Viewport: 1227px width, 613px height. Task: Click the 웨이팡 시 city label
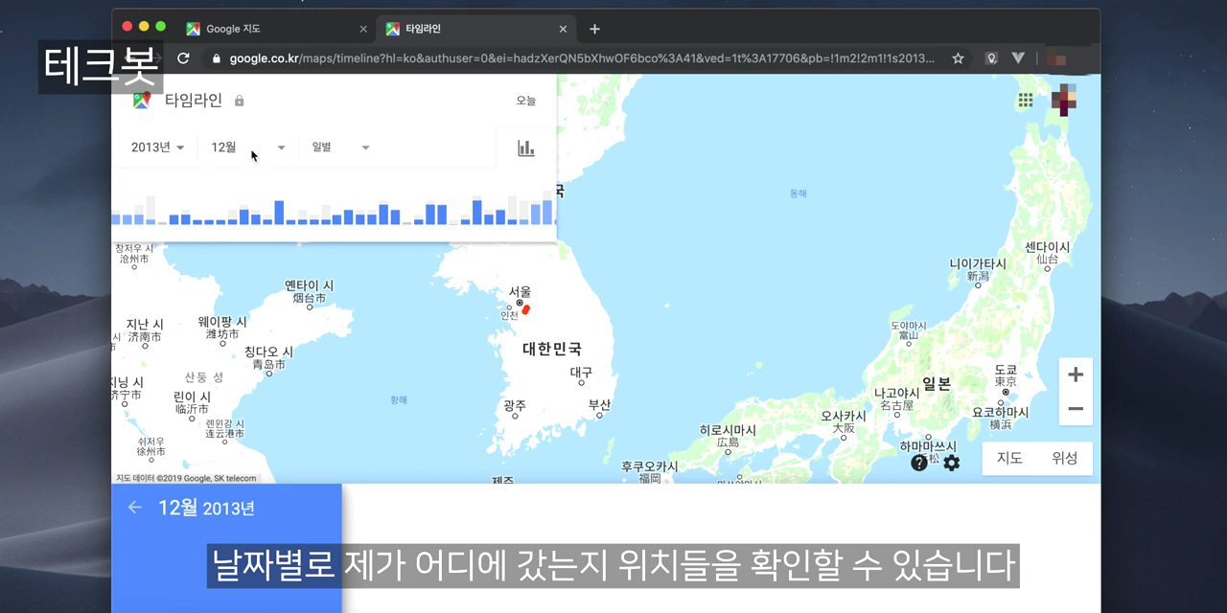click(222, 322)
